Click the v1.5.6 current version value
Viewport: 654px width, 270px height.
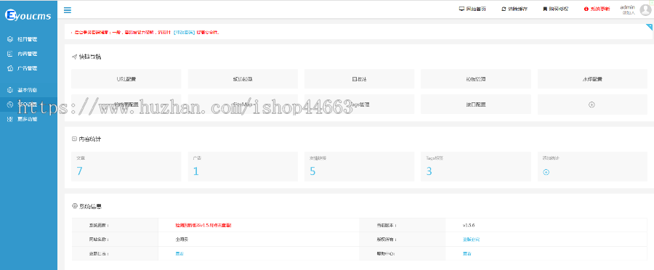pyautogui.click(x=469, y=225)
